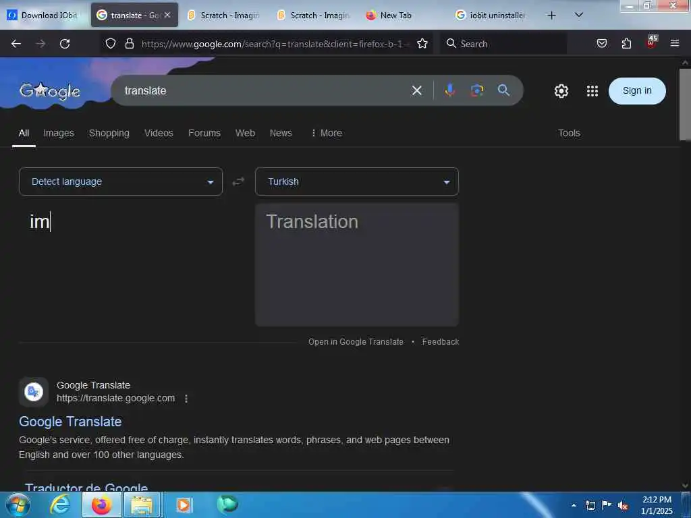Image resolution: width=691 pixels, height=518 pixels.
Task: Click the Sign in button
Action: click(x=637, y=91)
